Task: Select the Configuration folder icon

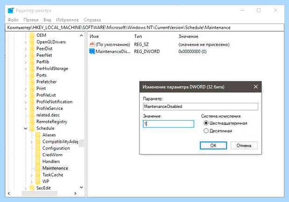Action: (x=38, y=148)
